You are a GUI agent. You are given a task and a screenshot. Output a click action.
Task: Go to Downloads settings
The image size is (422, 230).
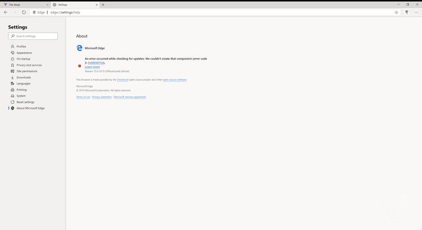[x=24, y=77]
